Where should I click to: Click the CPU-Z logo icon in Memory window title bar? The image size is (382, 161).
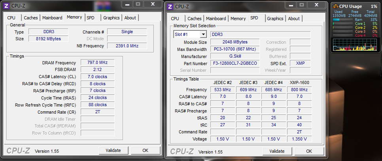pos(7,6)
